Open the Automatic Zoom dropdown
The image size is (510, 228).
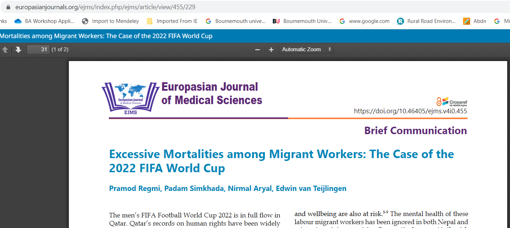[306, 49]
